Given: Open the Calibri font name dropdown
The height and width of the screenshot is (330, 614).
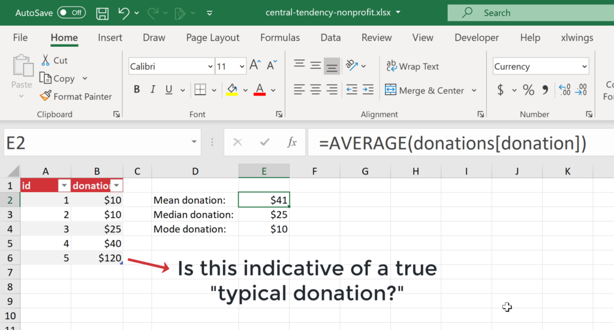Looking at the screenshot, I should (x=210, y=67).
